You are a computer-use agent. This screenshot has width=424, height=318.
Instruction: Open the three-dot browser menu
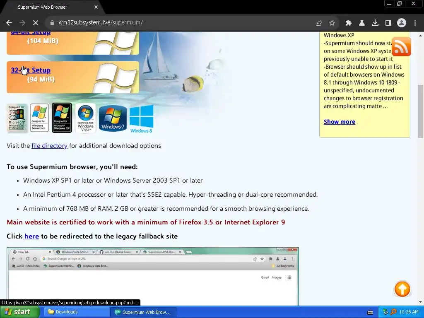point(415,23)
